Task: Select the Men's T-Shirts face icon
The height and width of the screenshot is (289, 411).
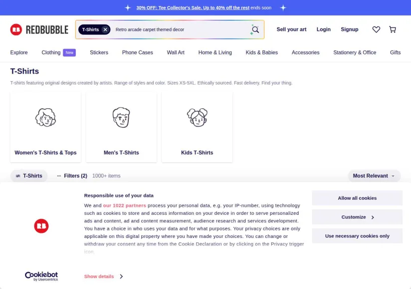Action: pyautogui.click(x=121, y=117)
